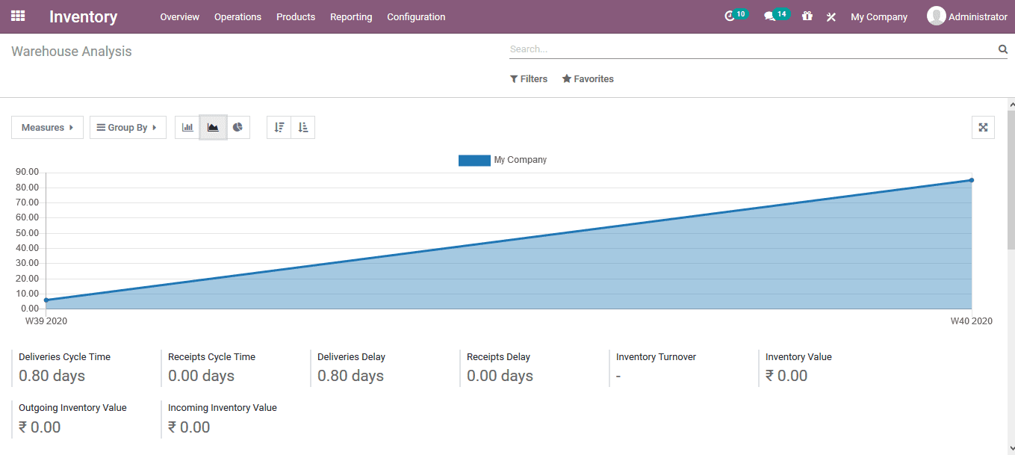Switch to the pie chart view
The height and width of the screenshot is (455, 1015).
coord(238,127)
